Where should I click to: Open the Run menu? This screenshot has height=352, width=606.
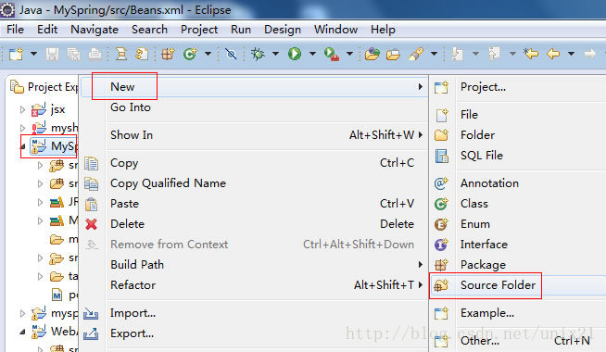click(x=241, y=30)
